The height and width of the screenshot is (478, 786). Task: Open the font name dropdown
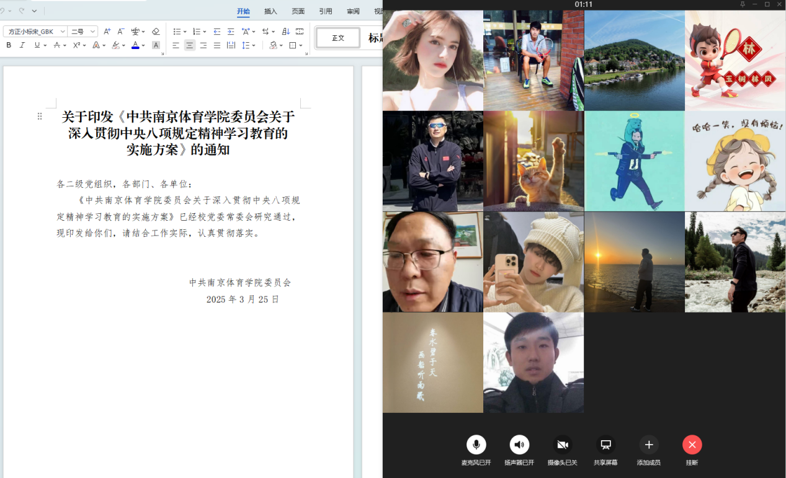[x=63, y=32]
